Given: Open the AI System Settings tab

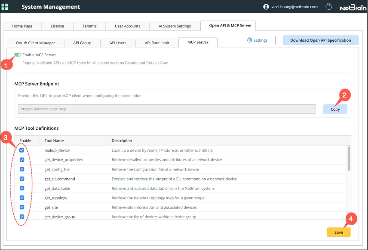Looking at the screenshot, I should pyautogui.click(x=175, y=26).
